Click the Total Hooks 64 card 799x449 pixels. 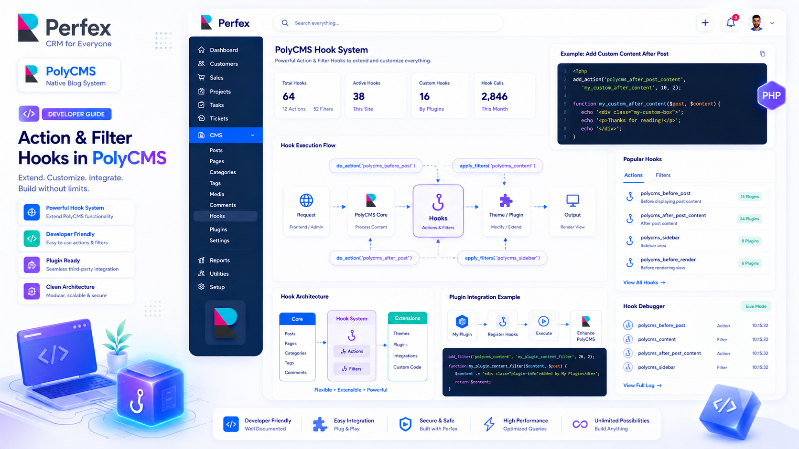click(307, 95)
